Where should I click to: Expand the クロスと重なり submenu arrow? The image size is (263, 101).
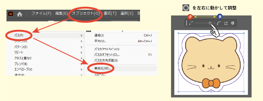click(x=81, y=58)
